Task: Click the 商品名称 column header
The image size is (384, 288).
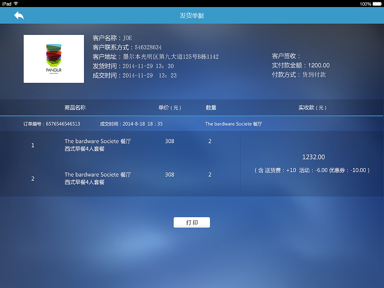Action: 75,108
